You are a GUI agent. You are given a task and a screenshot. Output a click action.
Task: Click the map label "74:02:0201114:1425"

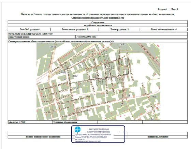tap(54, 93)
